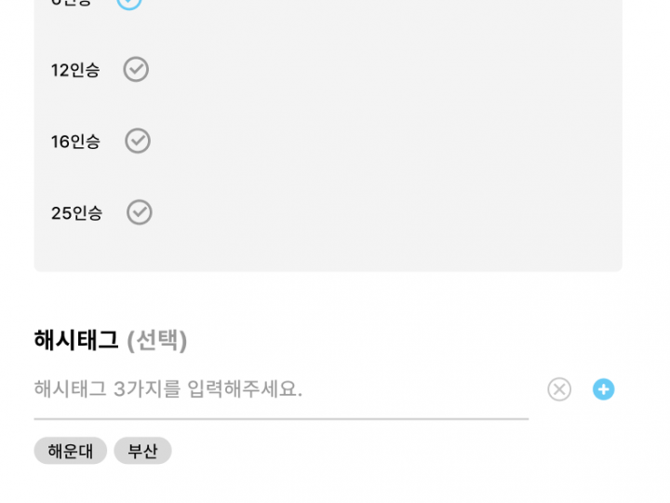
Task: Toggle the 25인승 check circle
Action: point(140,212)
